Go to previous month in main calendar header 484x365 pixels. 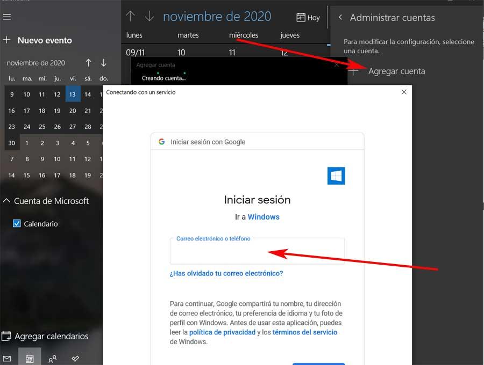[130, 16]
